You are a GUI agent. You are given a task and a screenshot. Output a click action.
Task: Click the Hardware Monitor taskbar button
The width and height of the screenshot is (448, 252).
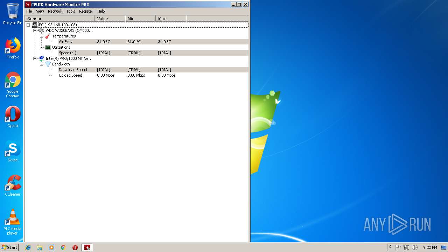click(x=87, y=247)
